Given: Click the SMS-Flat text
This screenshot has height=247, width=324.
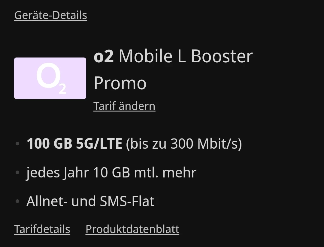Looking at the screenshot, I should [x=127, y=201].
